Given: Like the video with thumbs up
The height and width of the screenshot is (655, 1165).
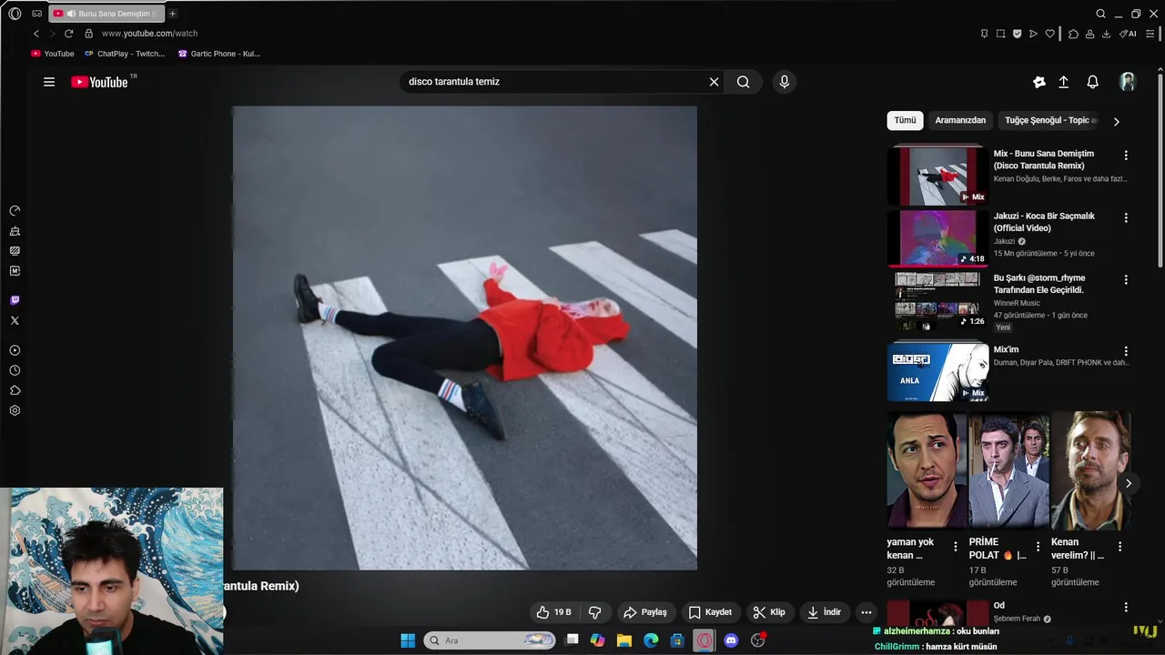Looking at the screenshot, I should click(554, 612).
